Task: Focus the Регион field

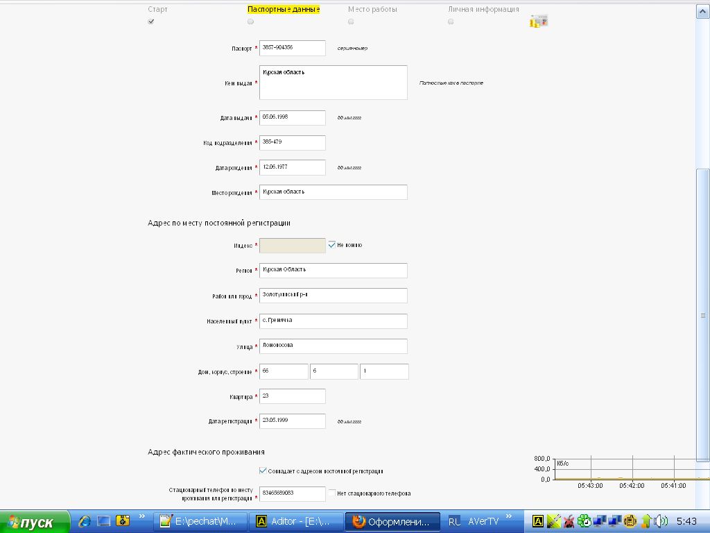Action: pos(334,271)
